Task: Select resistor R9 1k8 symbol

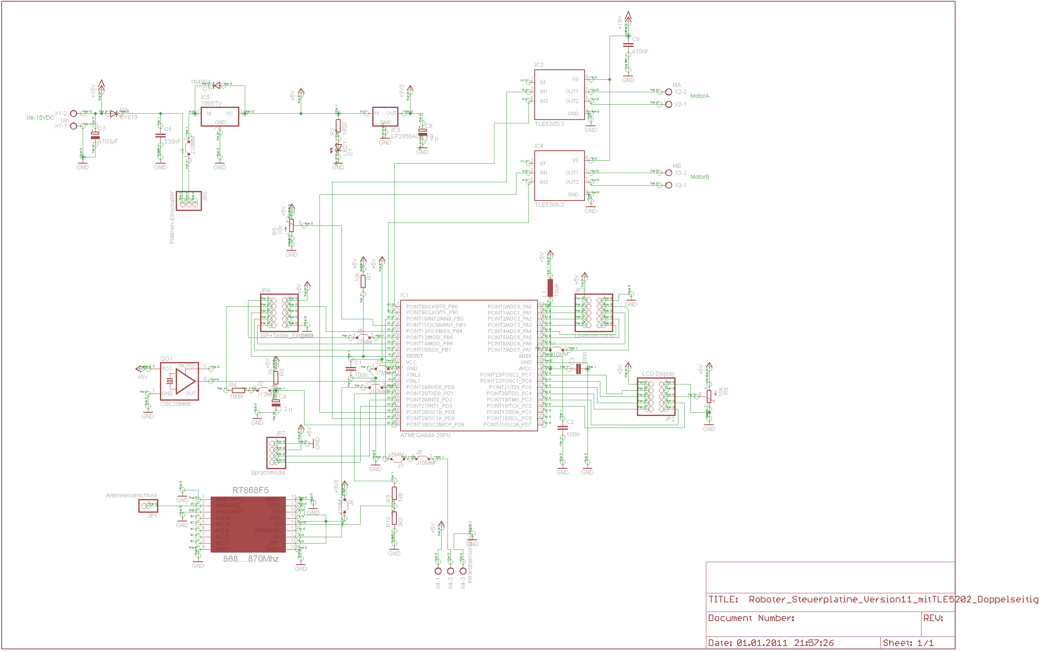Action: [x=394, y=493]
